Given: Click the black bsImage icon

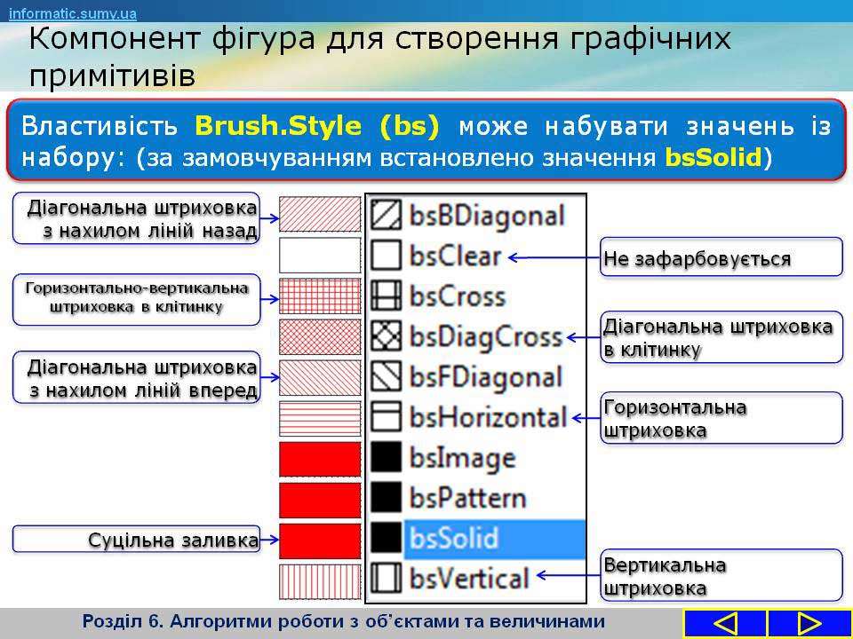Looking at the screenshot, I should pos(387,457).
